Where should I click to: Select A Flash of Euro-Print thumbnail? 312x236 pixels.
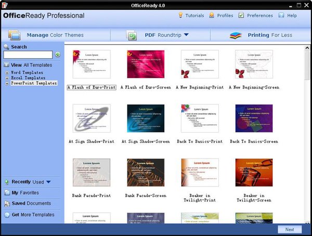[92, 64]
